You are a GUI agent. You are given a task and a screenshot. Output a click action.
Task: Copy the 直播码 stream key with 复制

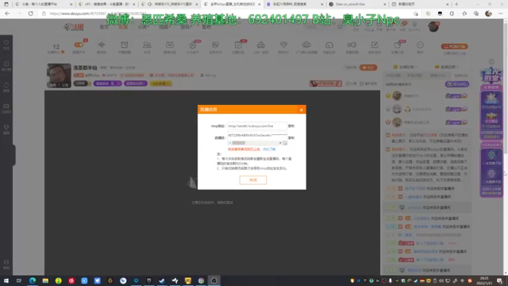click(x=291, y=138)
